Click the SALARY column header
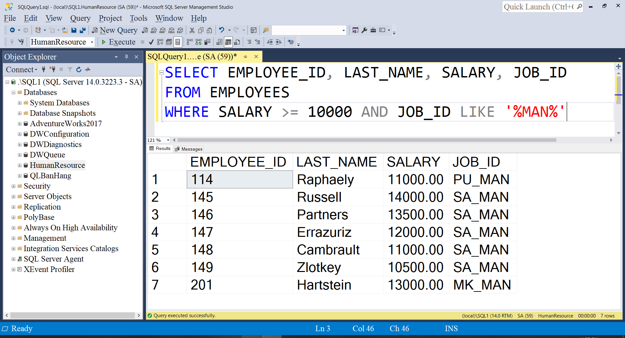The image size is (625, 338). [416, 162]
